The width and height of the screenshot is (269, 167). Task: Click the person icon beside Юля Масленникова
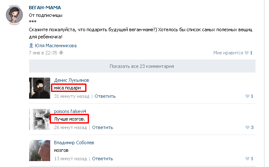point(31,46)
